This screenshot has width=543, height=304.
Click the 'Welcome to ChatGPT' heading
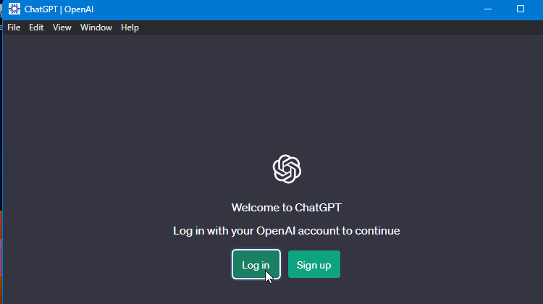pos(287,208)
